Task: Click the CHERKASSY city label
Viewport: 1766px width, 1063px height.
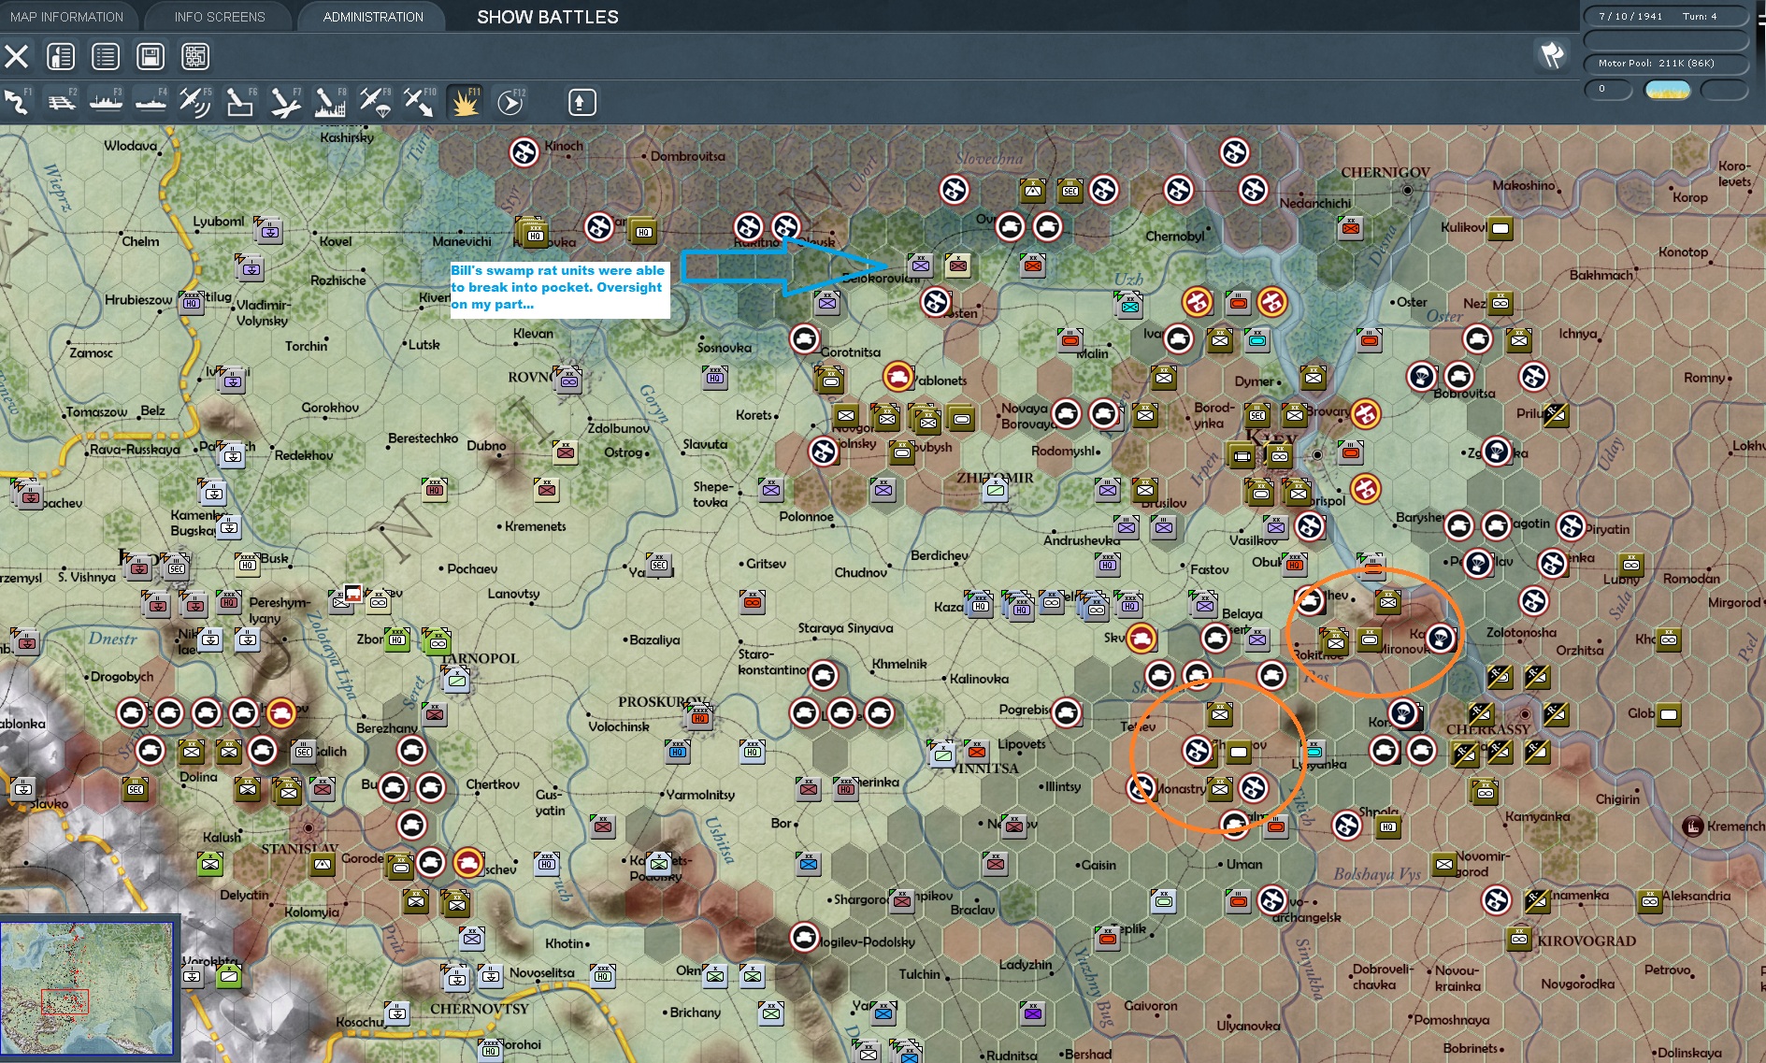Action: 1488,729
